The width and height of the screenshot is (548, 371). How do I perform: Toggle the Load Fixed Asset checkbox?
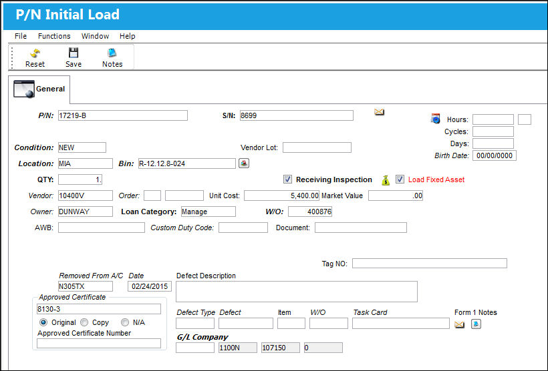click(400, 179)
